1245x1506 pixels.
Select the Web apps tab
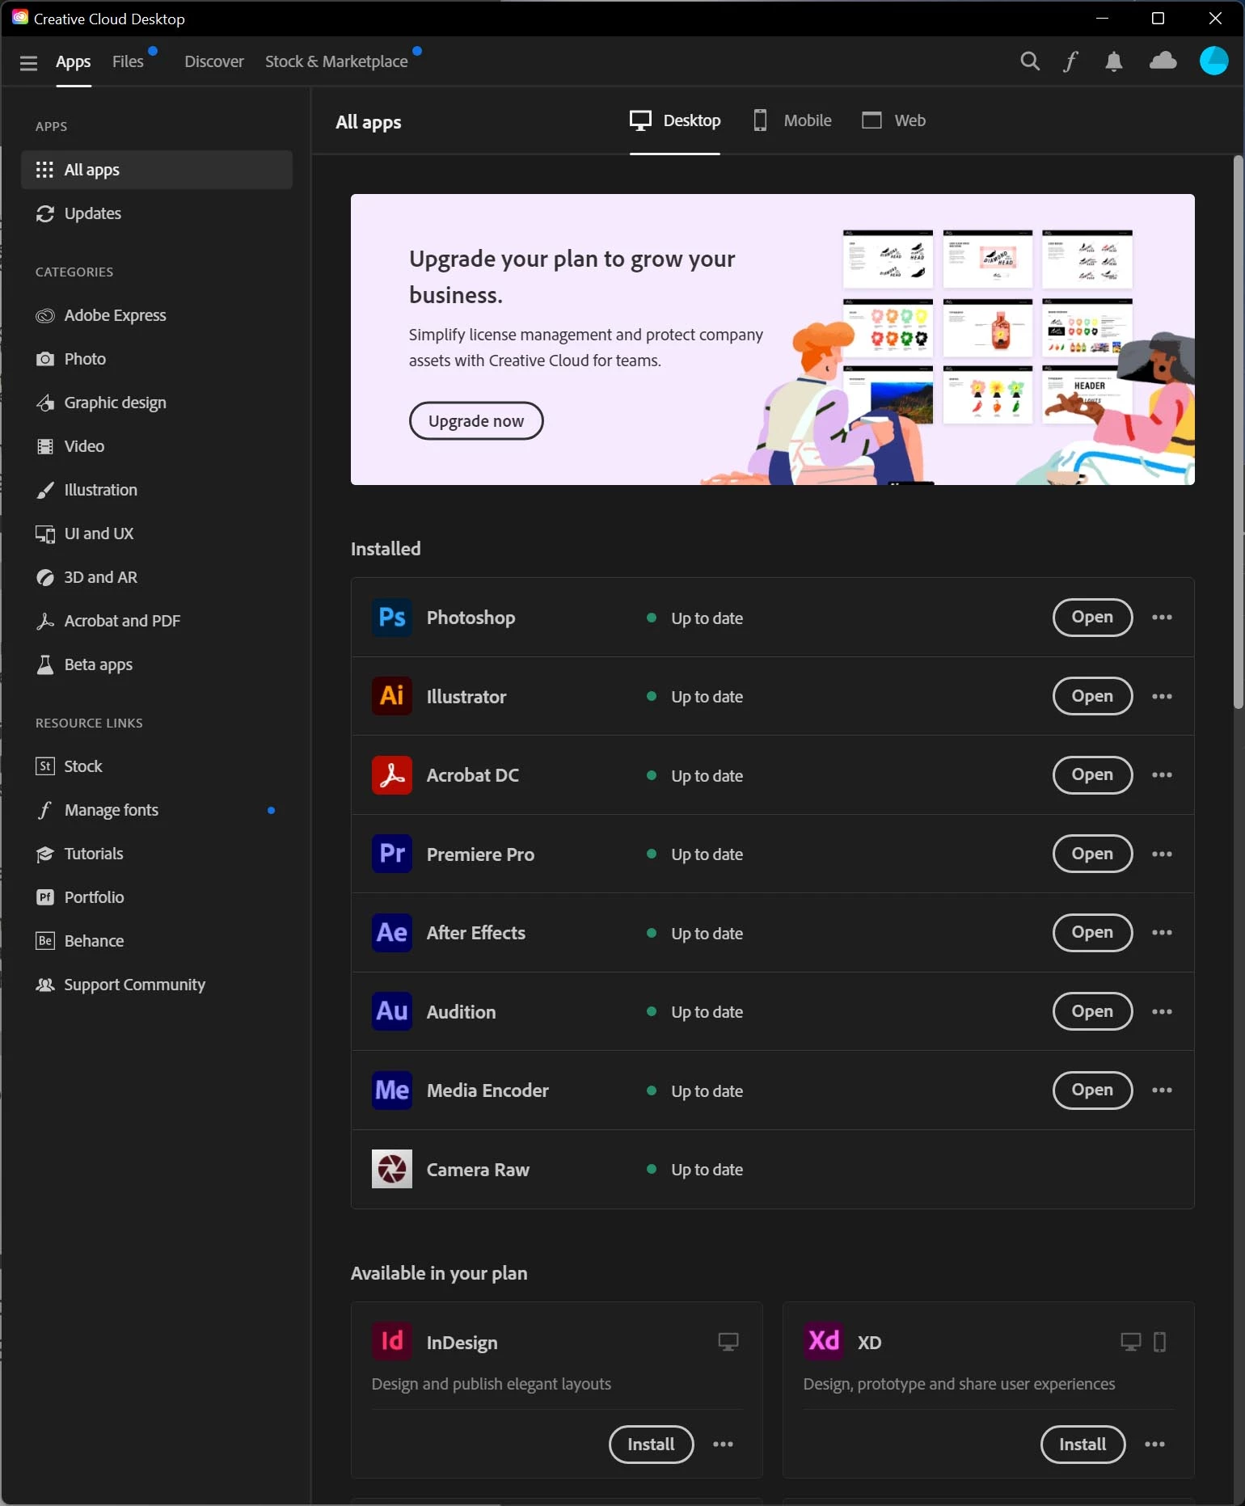click(x=893, y=120)
